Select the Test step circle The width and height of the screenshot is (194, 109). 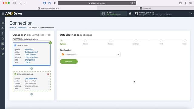coord(161,41)
